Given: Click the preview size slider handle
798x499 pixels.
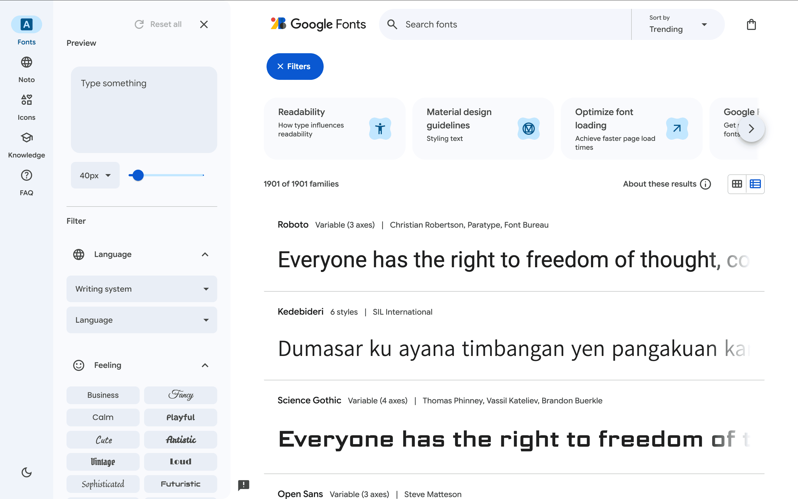Looking at the screenshot, I should point(138,175).
